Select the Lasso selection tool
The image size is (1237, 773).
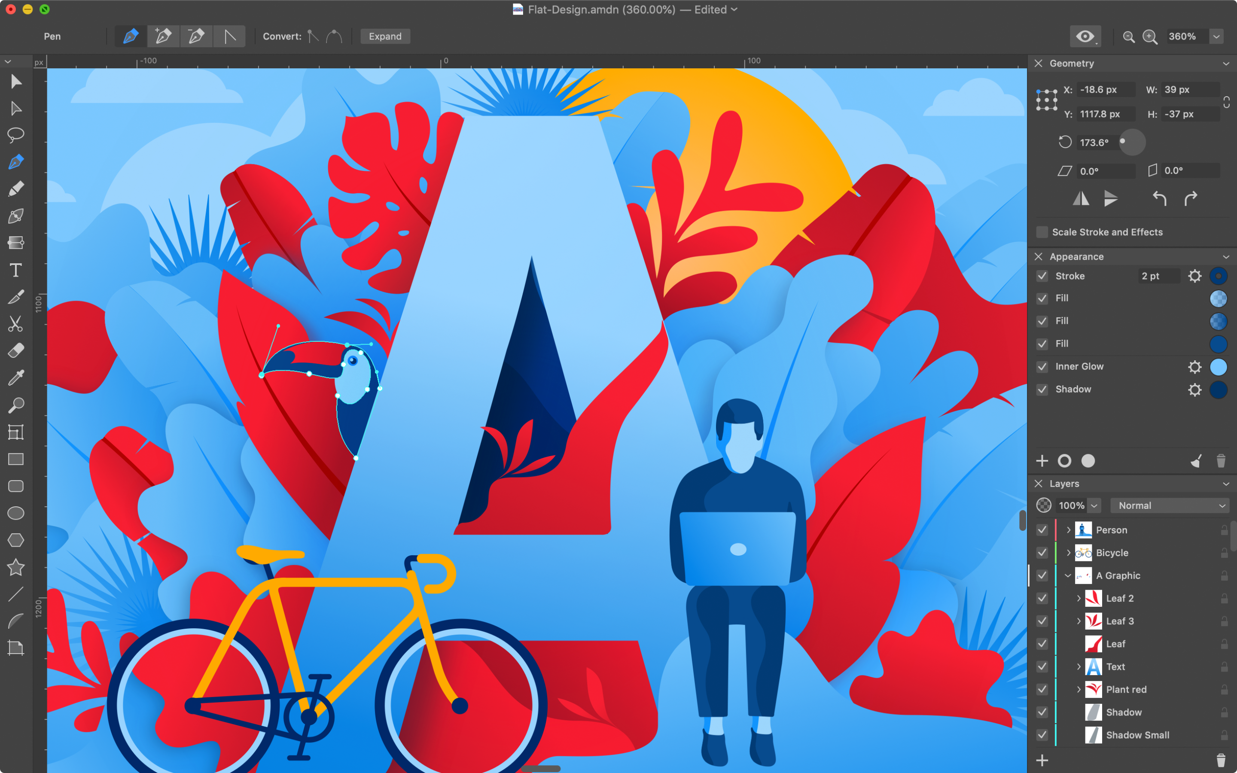click(15, 135)
